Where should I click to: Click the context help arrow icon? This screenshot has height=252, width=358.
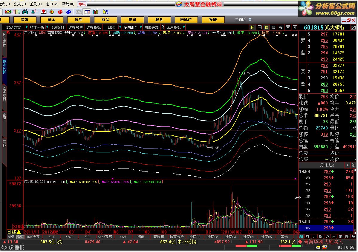pos(105,12)
